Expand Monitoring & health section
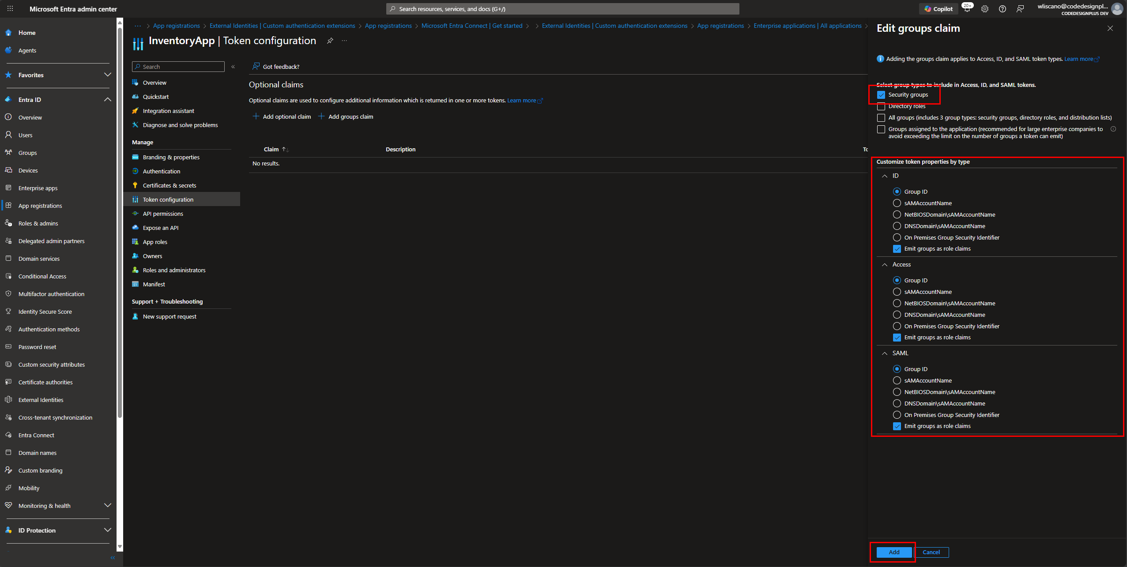This screenshot has height=567, width=1127. click(x=107, y=506)
